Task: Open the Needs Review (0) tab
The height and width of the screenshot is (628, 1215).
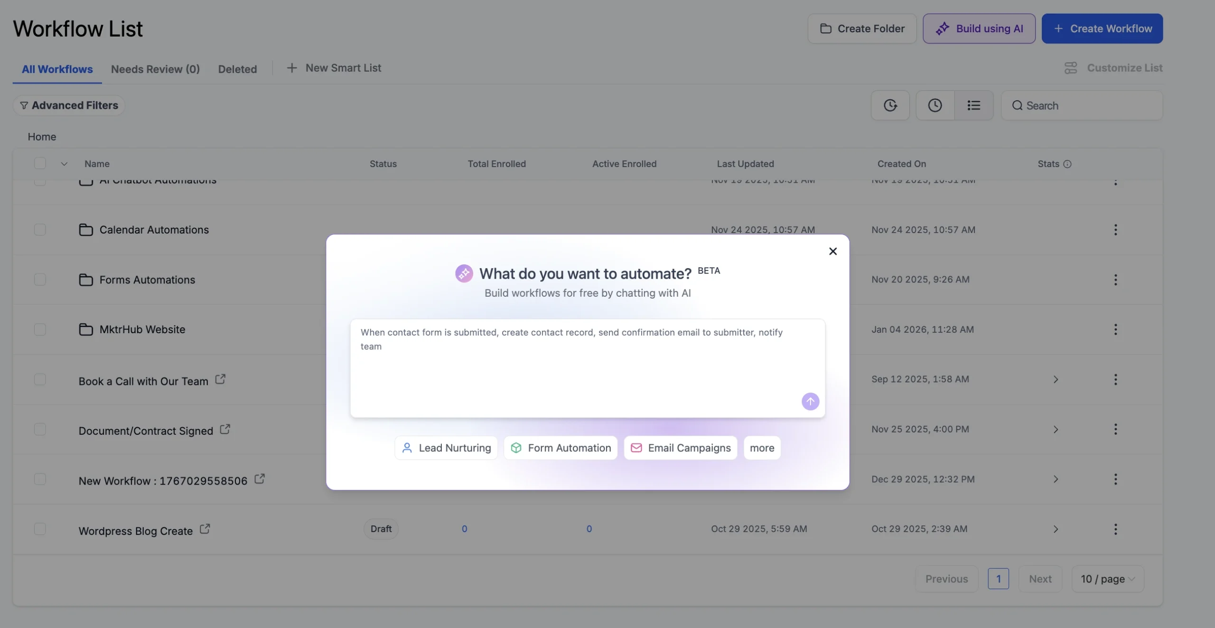Action: point(155,69)
